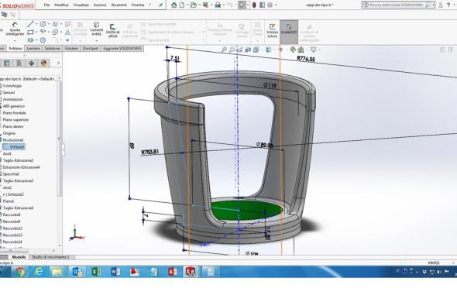Click the Edit Appearance color ball icon
This screenshot has height=302, width=457.
point(293,50)
